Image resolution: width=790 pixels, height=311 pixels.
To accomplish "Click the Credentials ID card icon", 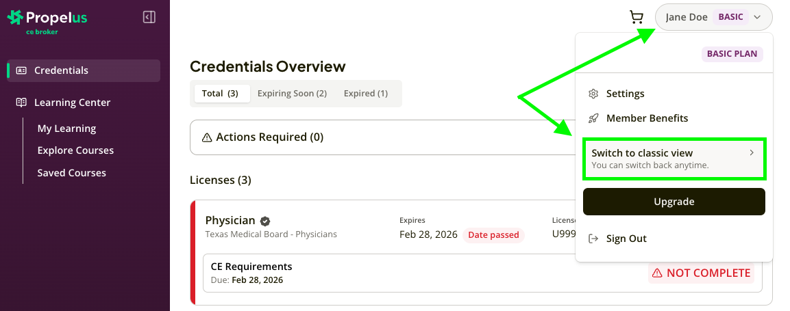I will click(x=21, y=70).
